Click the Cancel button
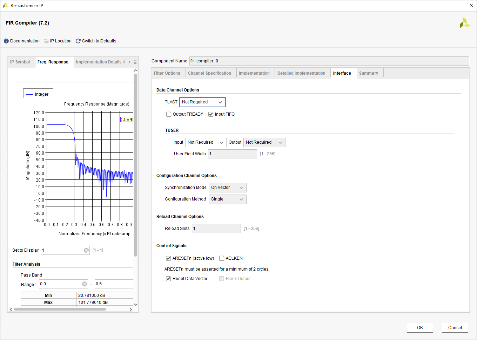 click(x=455, y=328)
